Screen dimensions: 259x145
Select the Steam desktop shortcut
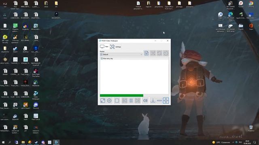[15, 50]
